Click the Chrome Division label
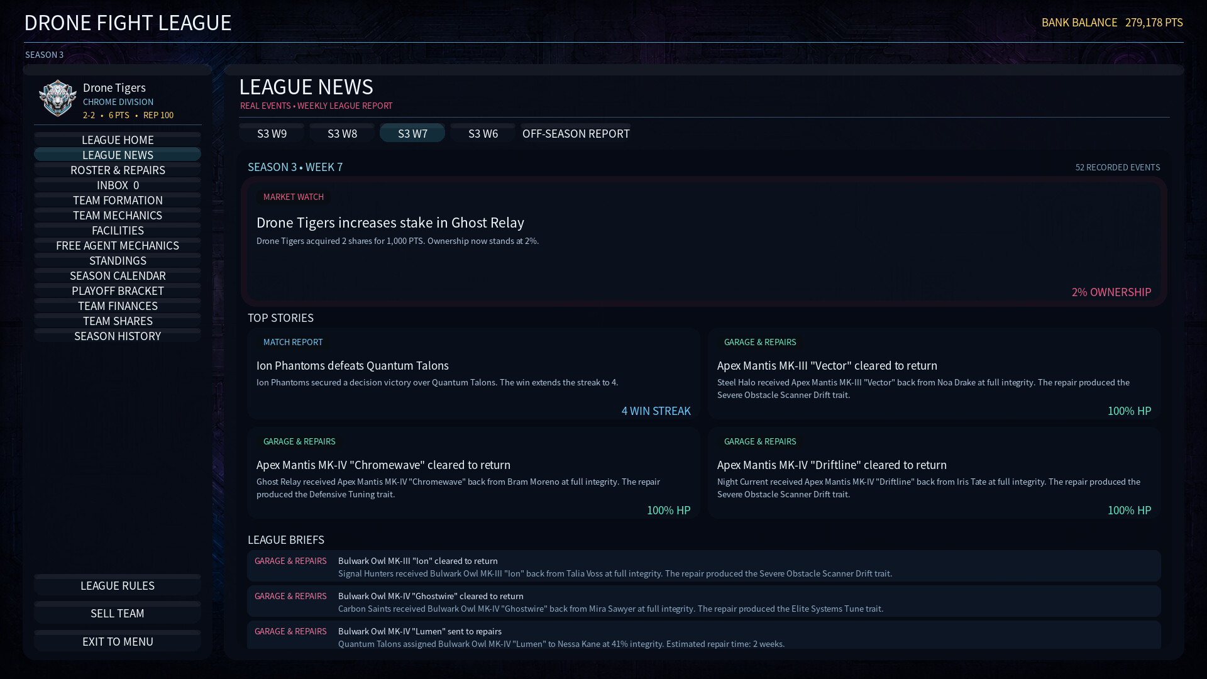Viewport: 1207px width, 679px height. click(x=118, y=102)
